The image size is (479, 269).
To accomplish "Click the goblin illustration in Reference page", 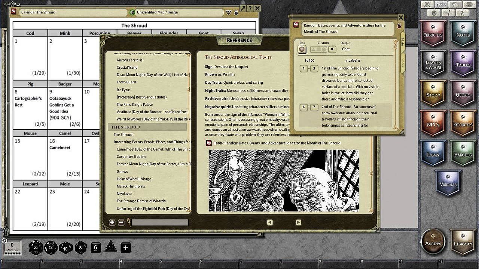I will point(284,180).
